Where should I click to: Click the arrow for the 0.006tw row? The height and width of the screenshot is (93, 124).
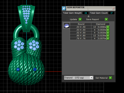[x=108, y=27]
